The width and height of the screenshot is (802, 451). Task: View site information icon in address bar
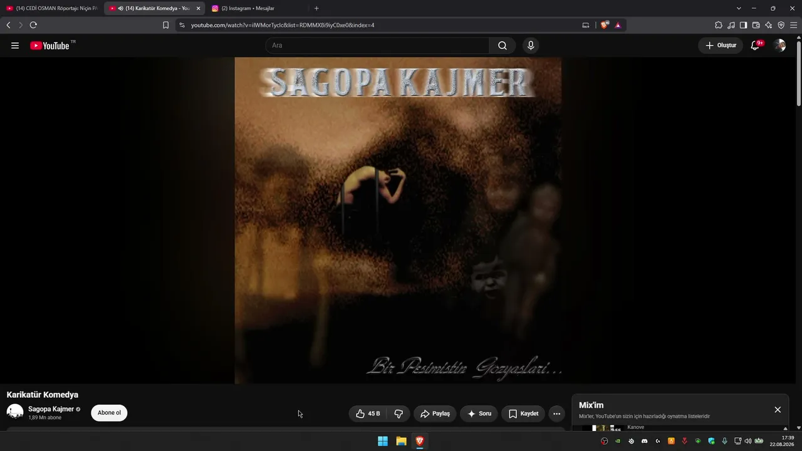click(x=182, y=25)
